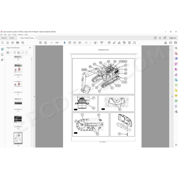The width and height of the screenshot is (178, 178).
Task: Go to previous page arrow
Action: [x=40, y=43]
